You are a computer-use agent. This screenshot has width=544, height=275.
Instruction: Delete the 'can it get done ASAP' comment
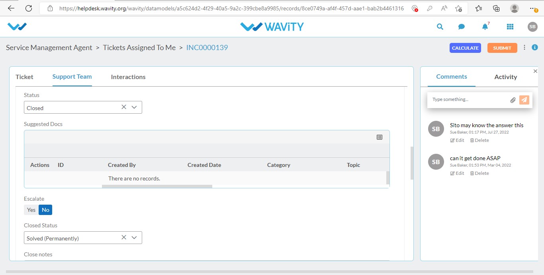click(479, 173)
